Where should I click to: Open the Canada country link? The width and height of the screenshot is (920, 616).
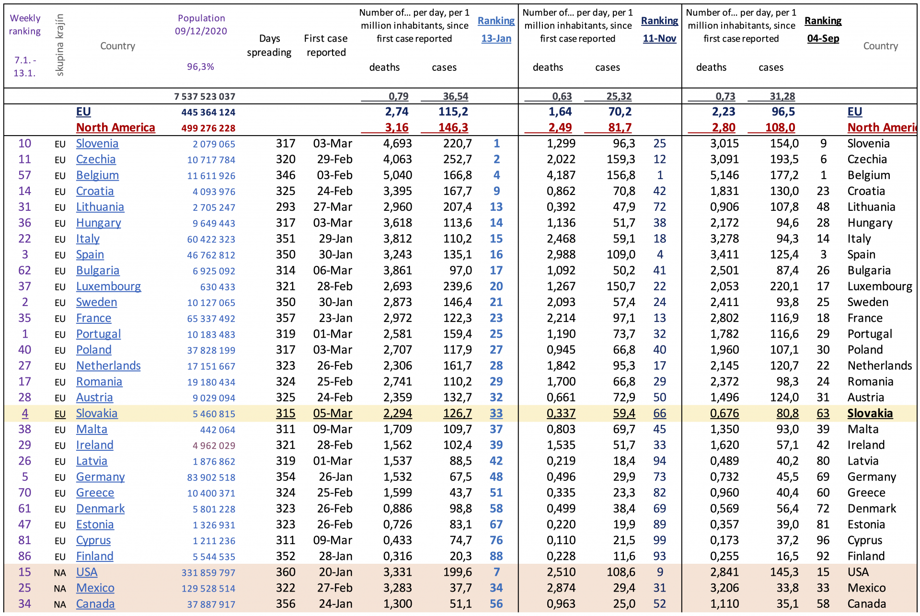(x=95, y=604)
